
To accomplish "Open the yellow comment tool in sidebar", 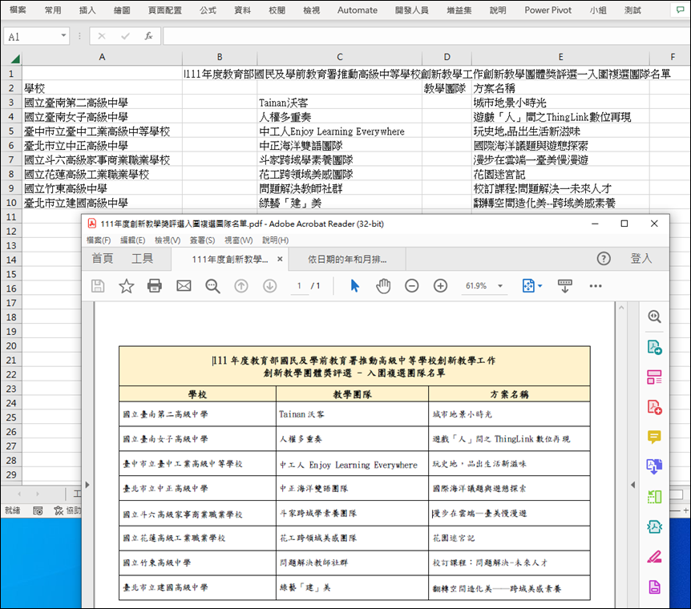I will coord(654,437).
